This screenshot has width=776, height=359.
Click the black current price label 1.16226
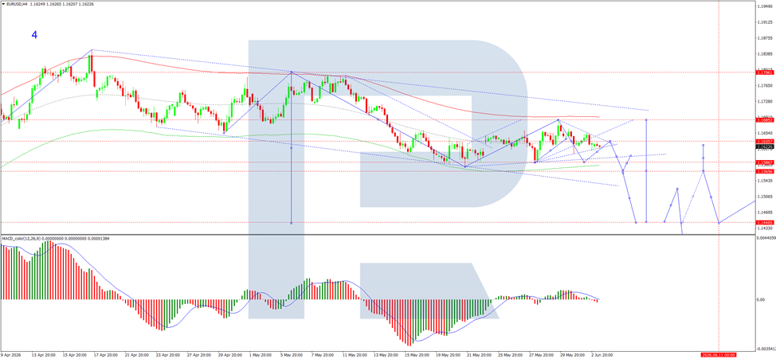click(x=764, y=146)
